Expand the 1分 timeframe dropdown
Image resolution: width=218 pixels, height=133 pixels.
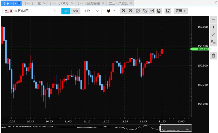[92, 11]
